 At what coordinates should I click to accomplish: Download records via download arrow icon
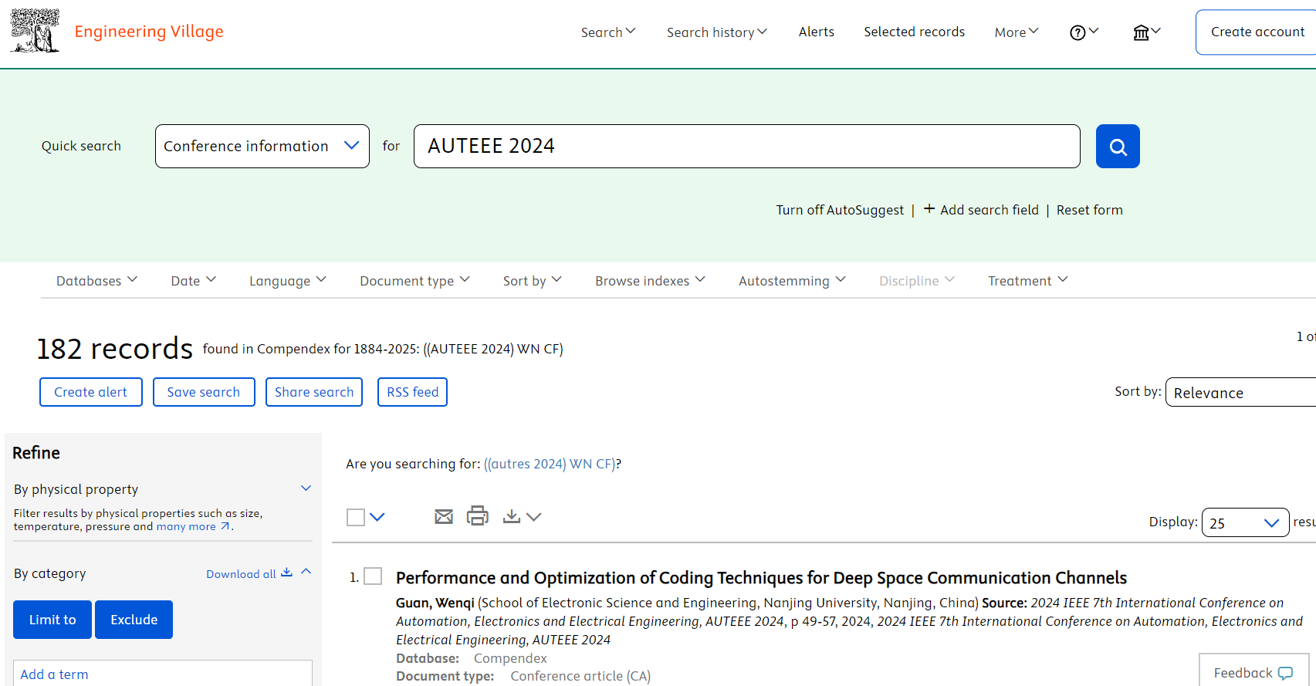click(511, 516)
